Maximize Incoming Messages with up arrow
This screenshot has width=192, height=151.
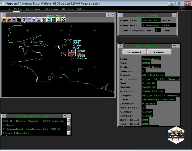click(x=69, y=116)
